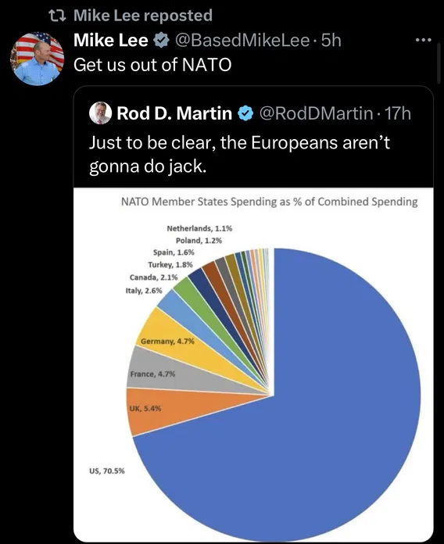Click Rod D. Martin's blue verified checkmark
The height and width of the screenshot is (544, 444).
(245, 113)
